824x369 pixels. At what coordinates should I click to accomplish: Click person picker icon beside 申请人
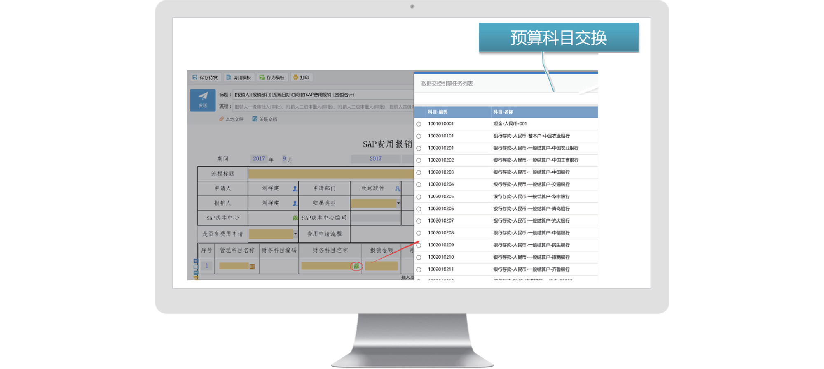295,188
